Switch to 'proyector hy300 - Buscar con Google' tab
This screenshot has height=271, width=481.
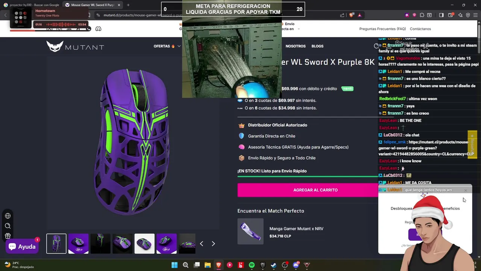pos(32,5)
